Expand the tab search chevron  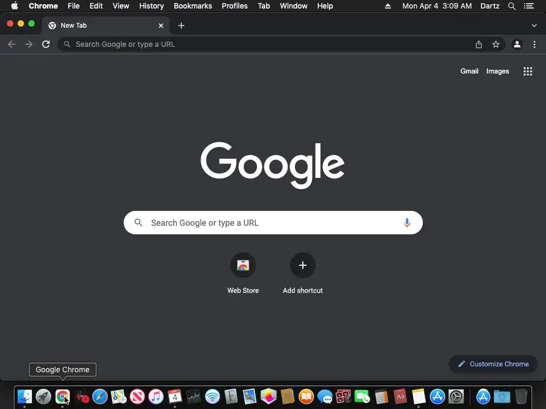(x=534, y=26)
